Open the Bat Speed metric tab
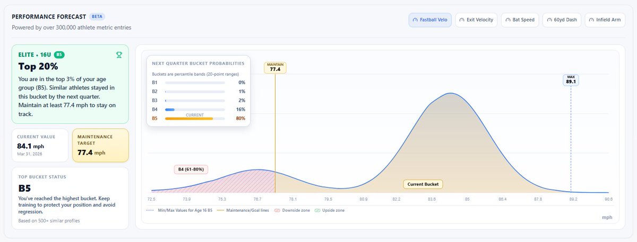The height and width of the screenshot is (242, 637). [x=520, y=20]
